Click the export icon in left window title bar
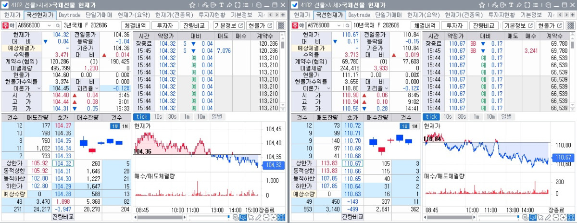The image size is (577, 223). (213, 5)
